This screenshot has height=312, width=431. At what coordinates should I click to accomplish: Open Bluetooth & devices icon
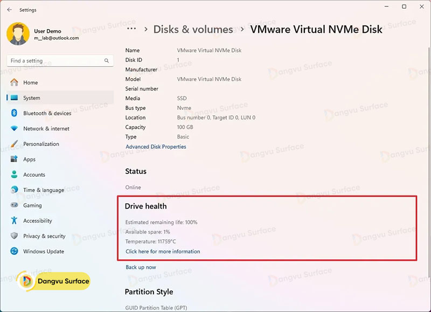[x=13, y=113]
